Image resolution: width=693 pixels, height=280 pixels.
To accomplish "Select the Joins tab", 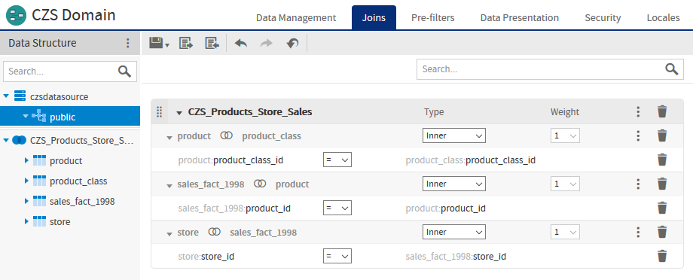I will click(374, 17).
